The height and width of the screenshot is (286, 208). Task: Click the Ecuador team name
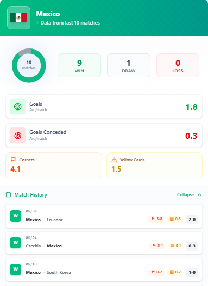pos(54,220)
